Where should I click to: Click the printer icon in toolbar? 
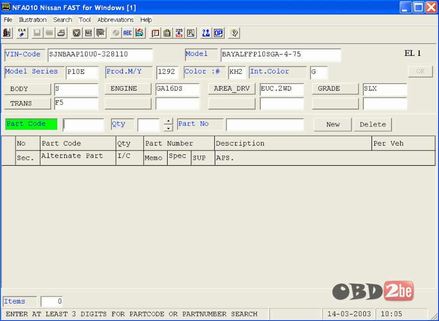[61, 33]
